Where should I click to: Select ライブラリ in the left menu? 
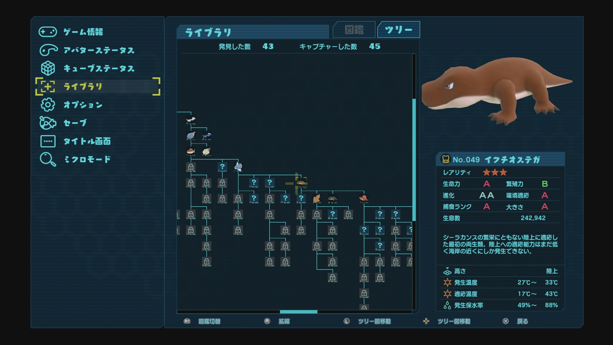click(x=98, y=87)
